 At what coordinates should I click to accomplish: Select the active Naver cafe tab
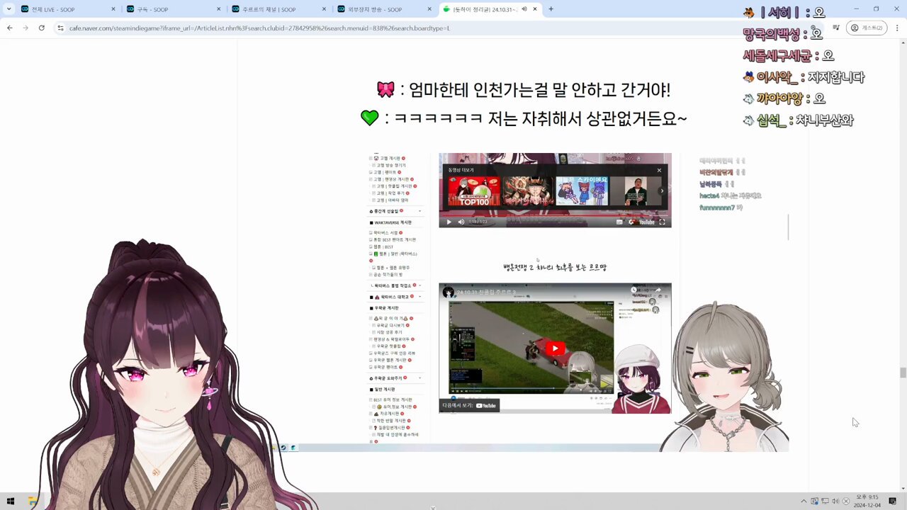click(490, 9)
